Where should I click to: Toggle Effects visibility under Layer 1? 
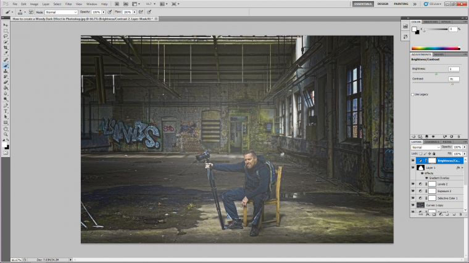tap(422, 173)
